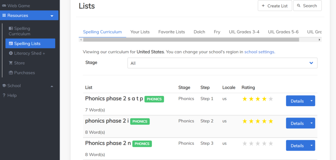Image resolution: width=336 pixels, height=160 pixels.
Task: Click the Spelling Curriculum sidebar icon
Action: point(11,29)
